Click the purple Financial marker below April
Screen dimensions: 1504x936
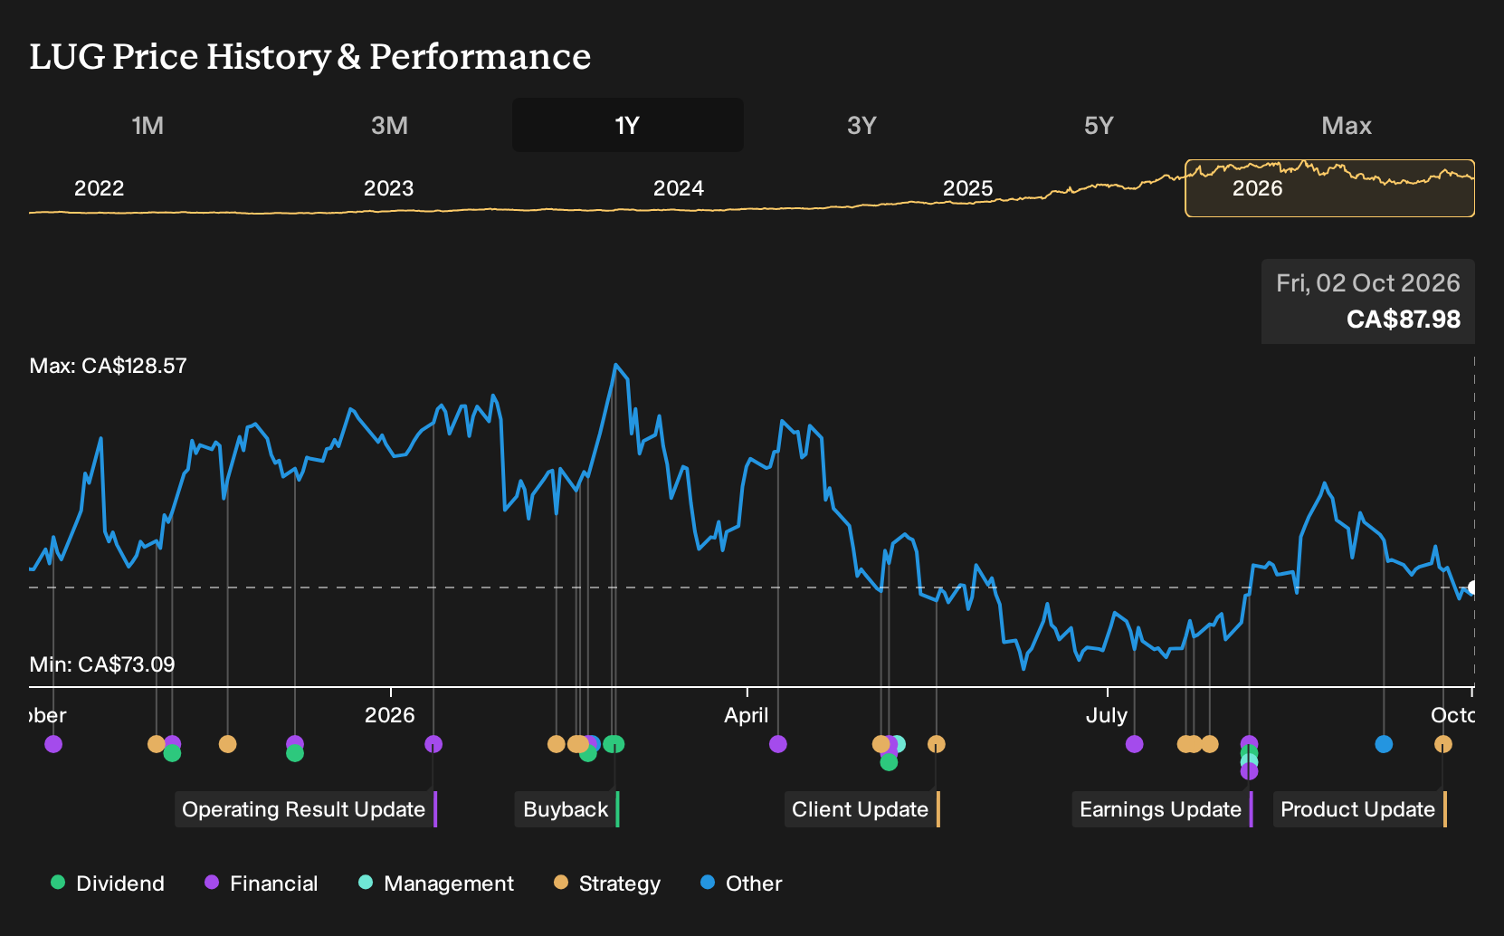coord(778,744)
